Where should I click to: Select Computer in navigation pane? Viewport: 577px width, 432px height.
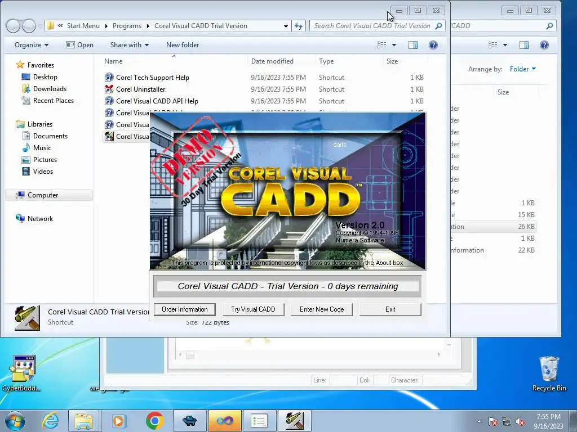43,195
